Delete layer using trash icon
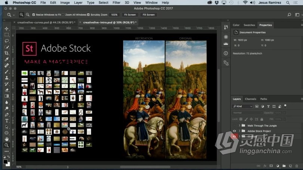Viewport: 303px width, 170px height. pos(297,166)
